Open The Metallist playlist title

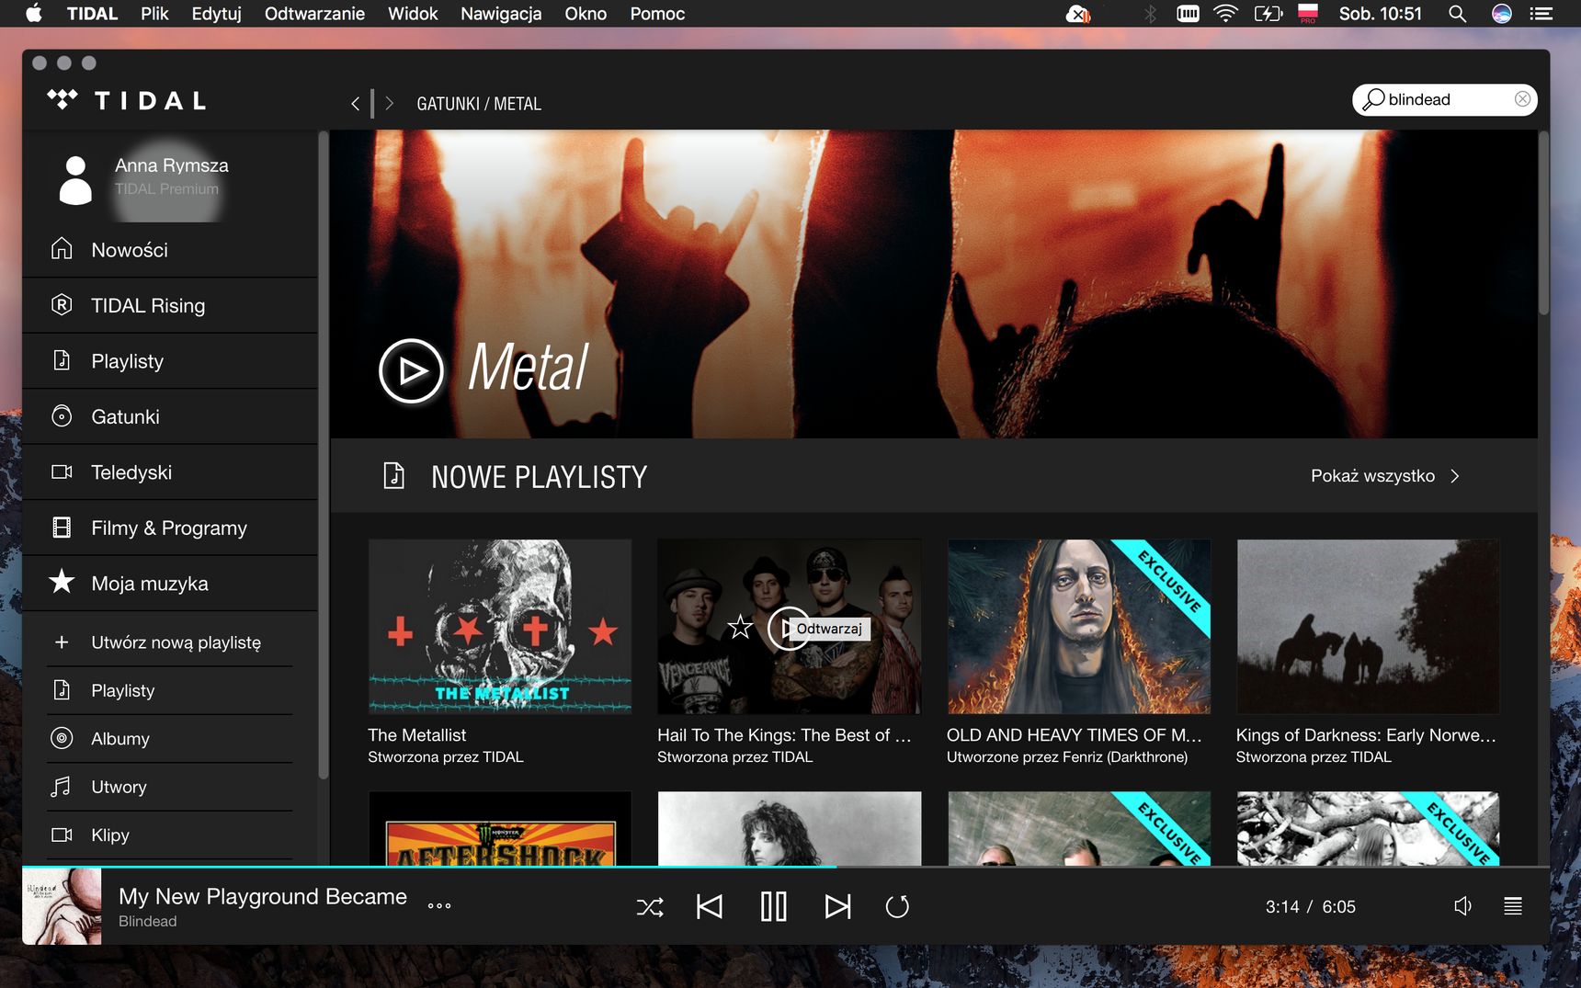click(x=417, y=735)
